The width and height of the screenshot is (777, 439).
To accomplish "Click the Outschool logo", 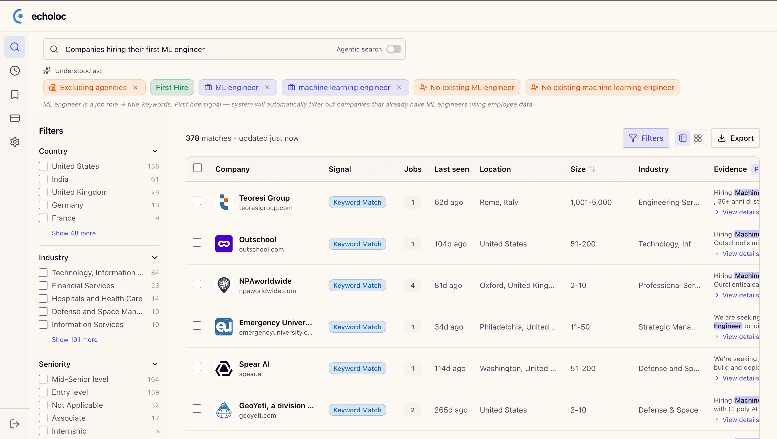I will coord(224,243).
